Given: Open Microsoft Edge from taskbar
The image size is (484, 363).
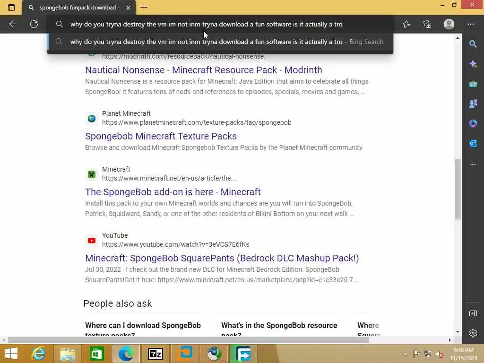Looking at the screenshot, I should coord(126,354).
